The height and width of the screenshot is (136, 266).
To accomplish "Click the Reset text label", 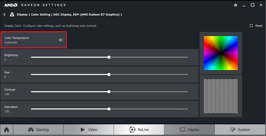I will (x=259, y=26).
